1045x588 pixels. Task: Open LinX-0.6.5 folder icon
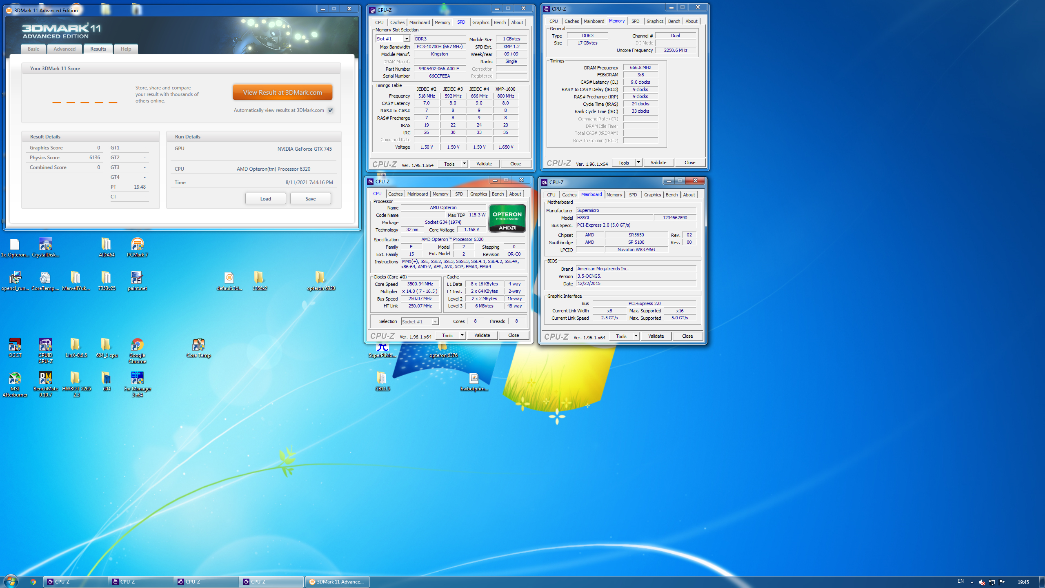(76, 348)
